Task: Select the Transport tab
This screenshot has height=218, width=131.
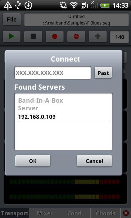Action: pos(15,213)
